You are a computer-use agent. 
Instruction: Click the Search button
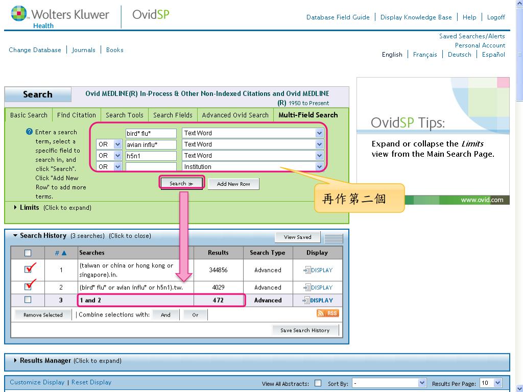pyautogui.click(x=181, y=184)
